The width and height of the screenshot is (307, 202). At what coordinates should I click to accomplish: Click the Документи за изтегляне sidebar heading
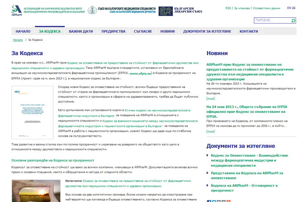point(241,146)
